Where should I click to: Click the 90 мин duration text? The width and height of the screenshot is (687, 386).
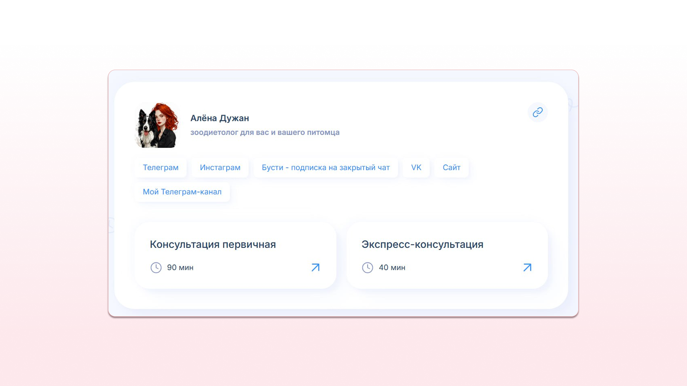click(180, 267)
